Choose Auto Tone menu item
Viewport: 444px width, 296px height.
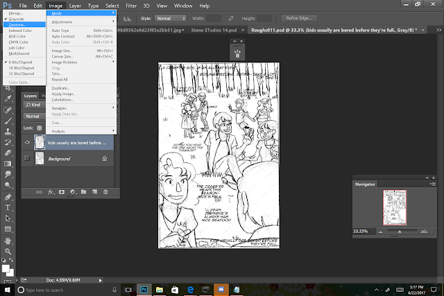(82, 31)
